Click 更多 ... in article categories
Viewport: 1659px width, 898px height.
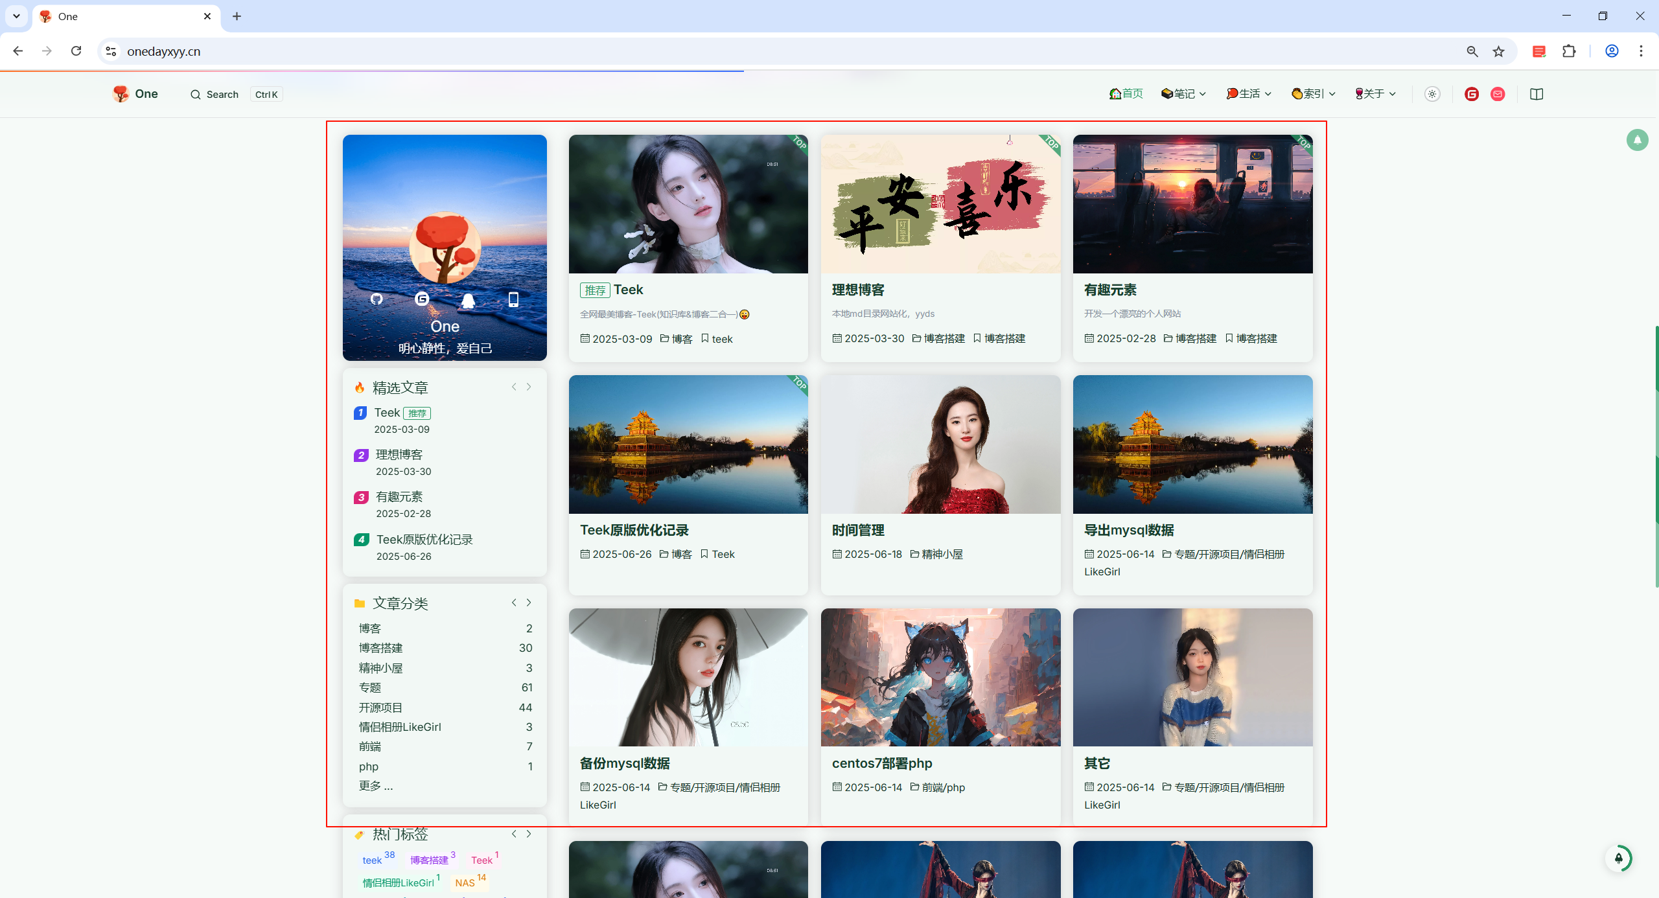[x=376, y=786]
